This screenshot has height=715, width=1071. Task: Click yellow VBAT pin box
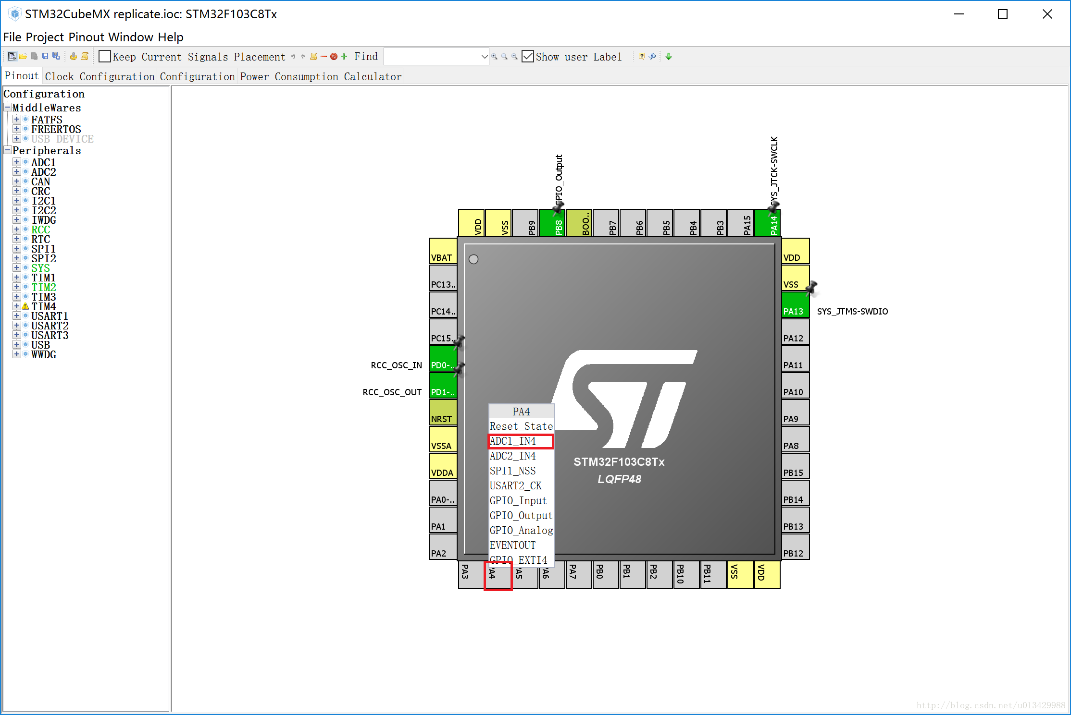point(443,252)
